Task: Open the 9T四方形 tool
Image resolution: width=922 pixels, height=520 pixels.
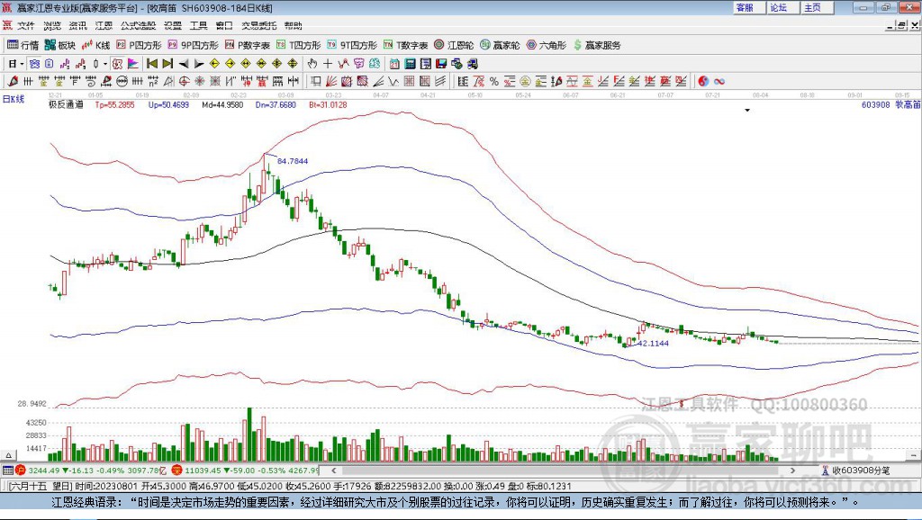Action: tap(352, 45)
